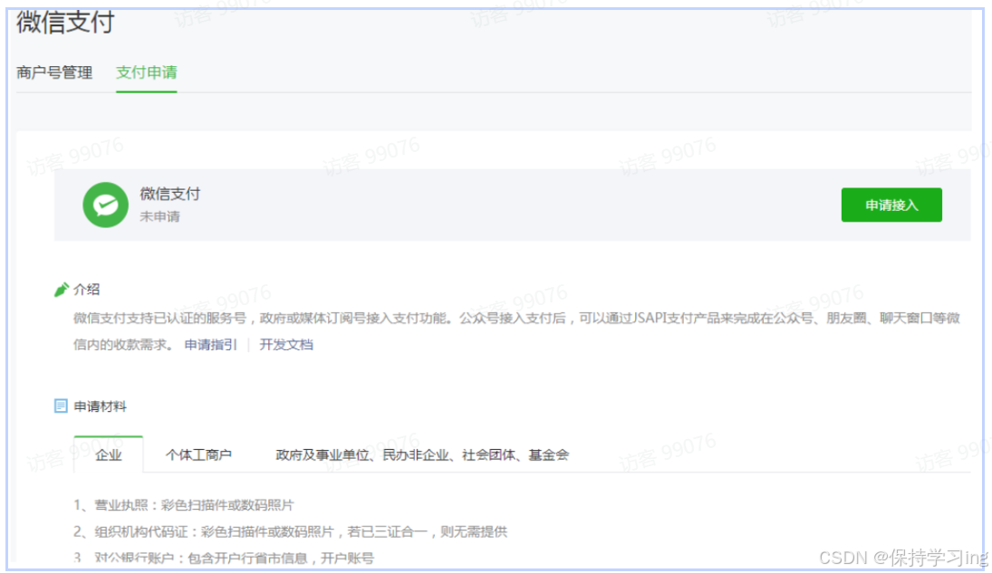
Task: Switch to the 个体工商户 tab
Action: pos(199,455)
